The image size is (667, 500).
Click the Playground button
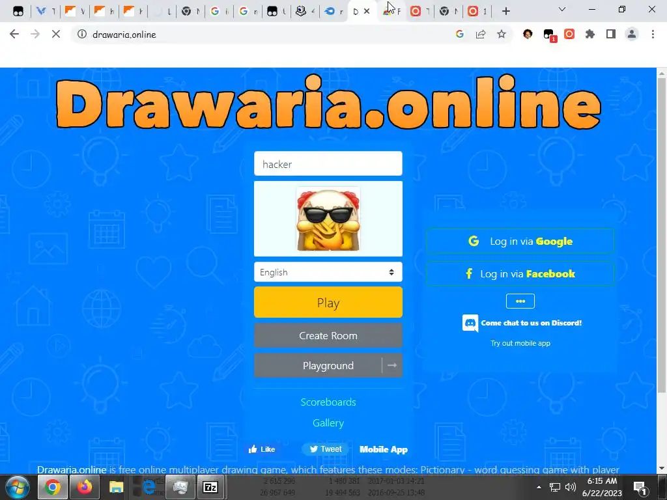point(318,365)
